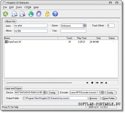Click the size value '24.44 MB'

pos(94,42)
